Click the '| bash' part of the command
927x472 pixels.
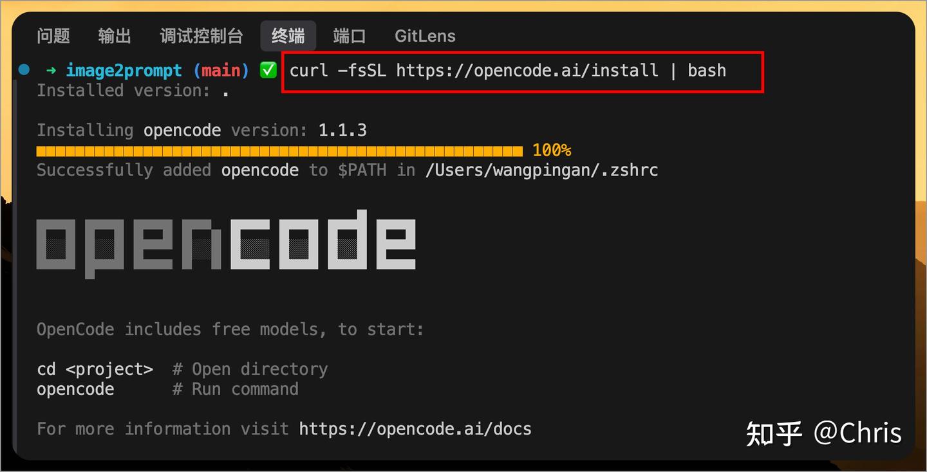[x=698, y=70]
